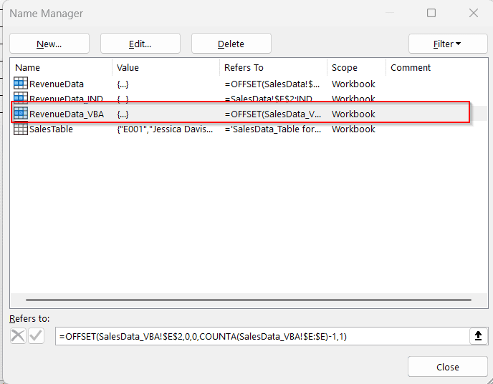Click the RevenueData name icon
The image size is (493, 384).
pyautogui.click(x=20, y=84)
